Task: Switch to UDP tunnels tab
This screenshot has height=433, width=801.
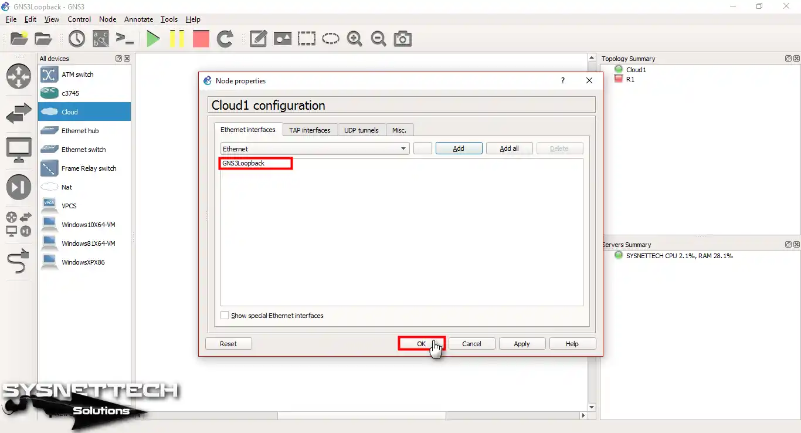Action: click(361, 130)
